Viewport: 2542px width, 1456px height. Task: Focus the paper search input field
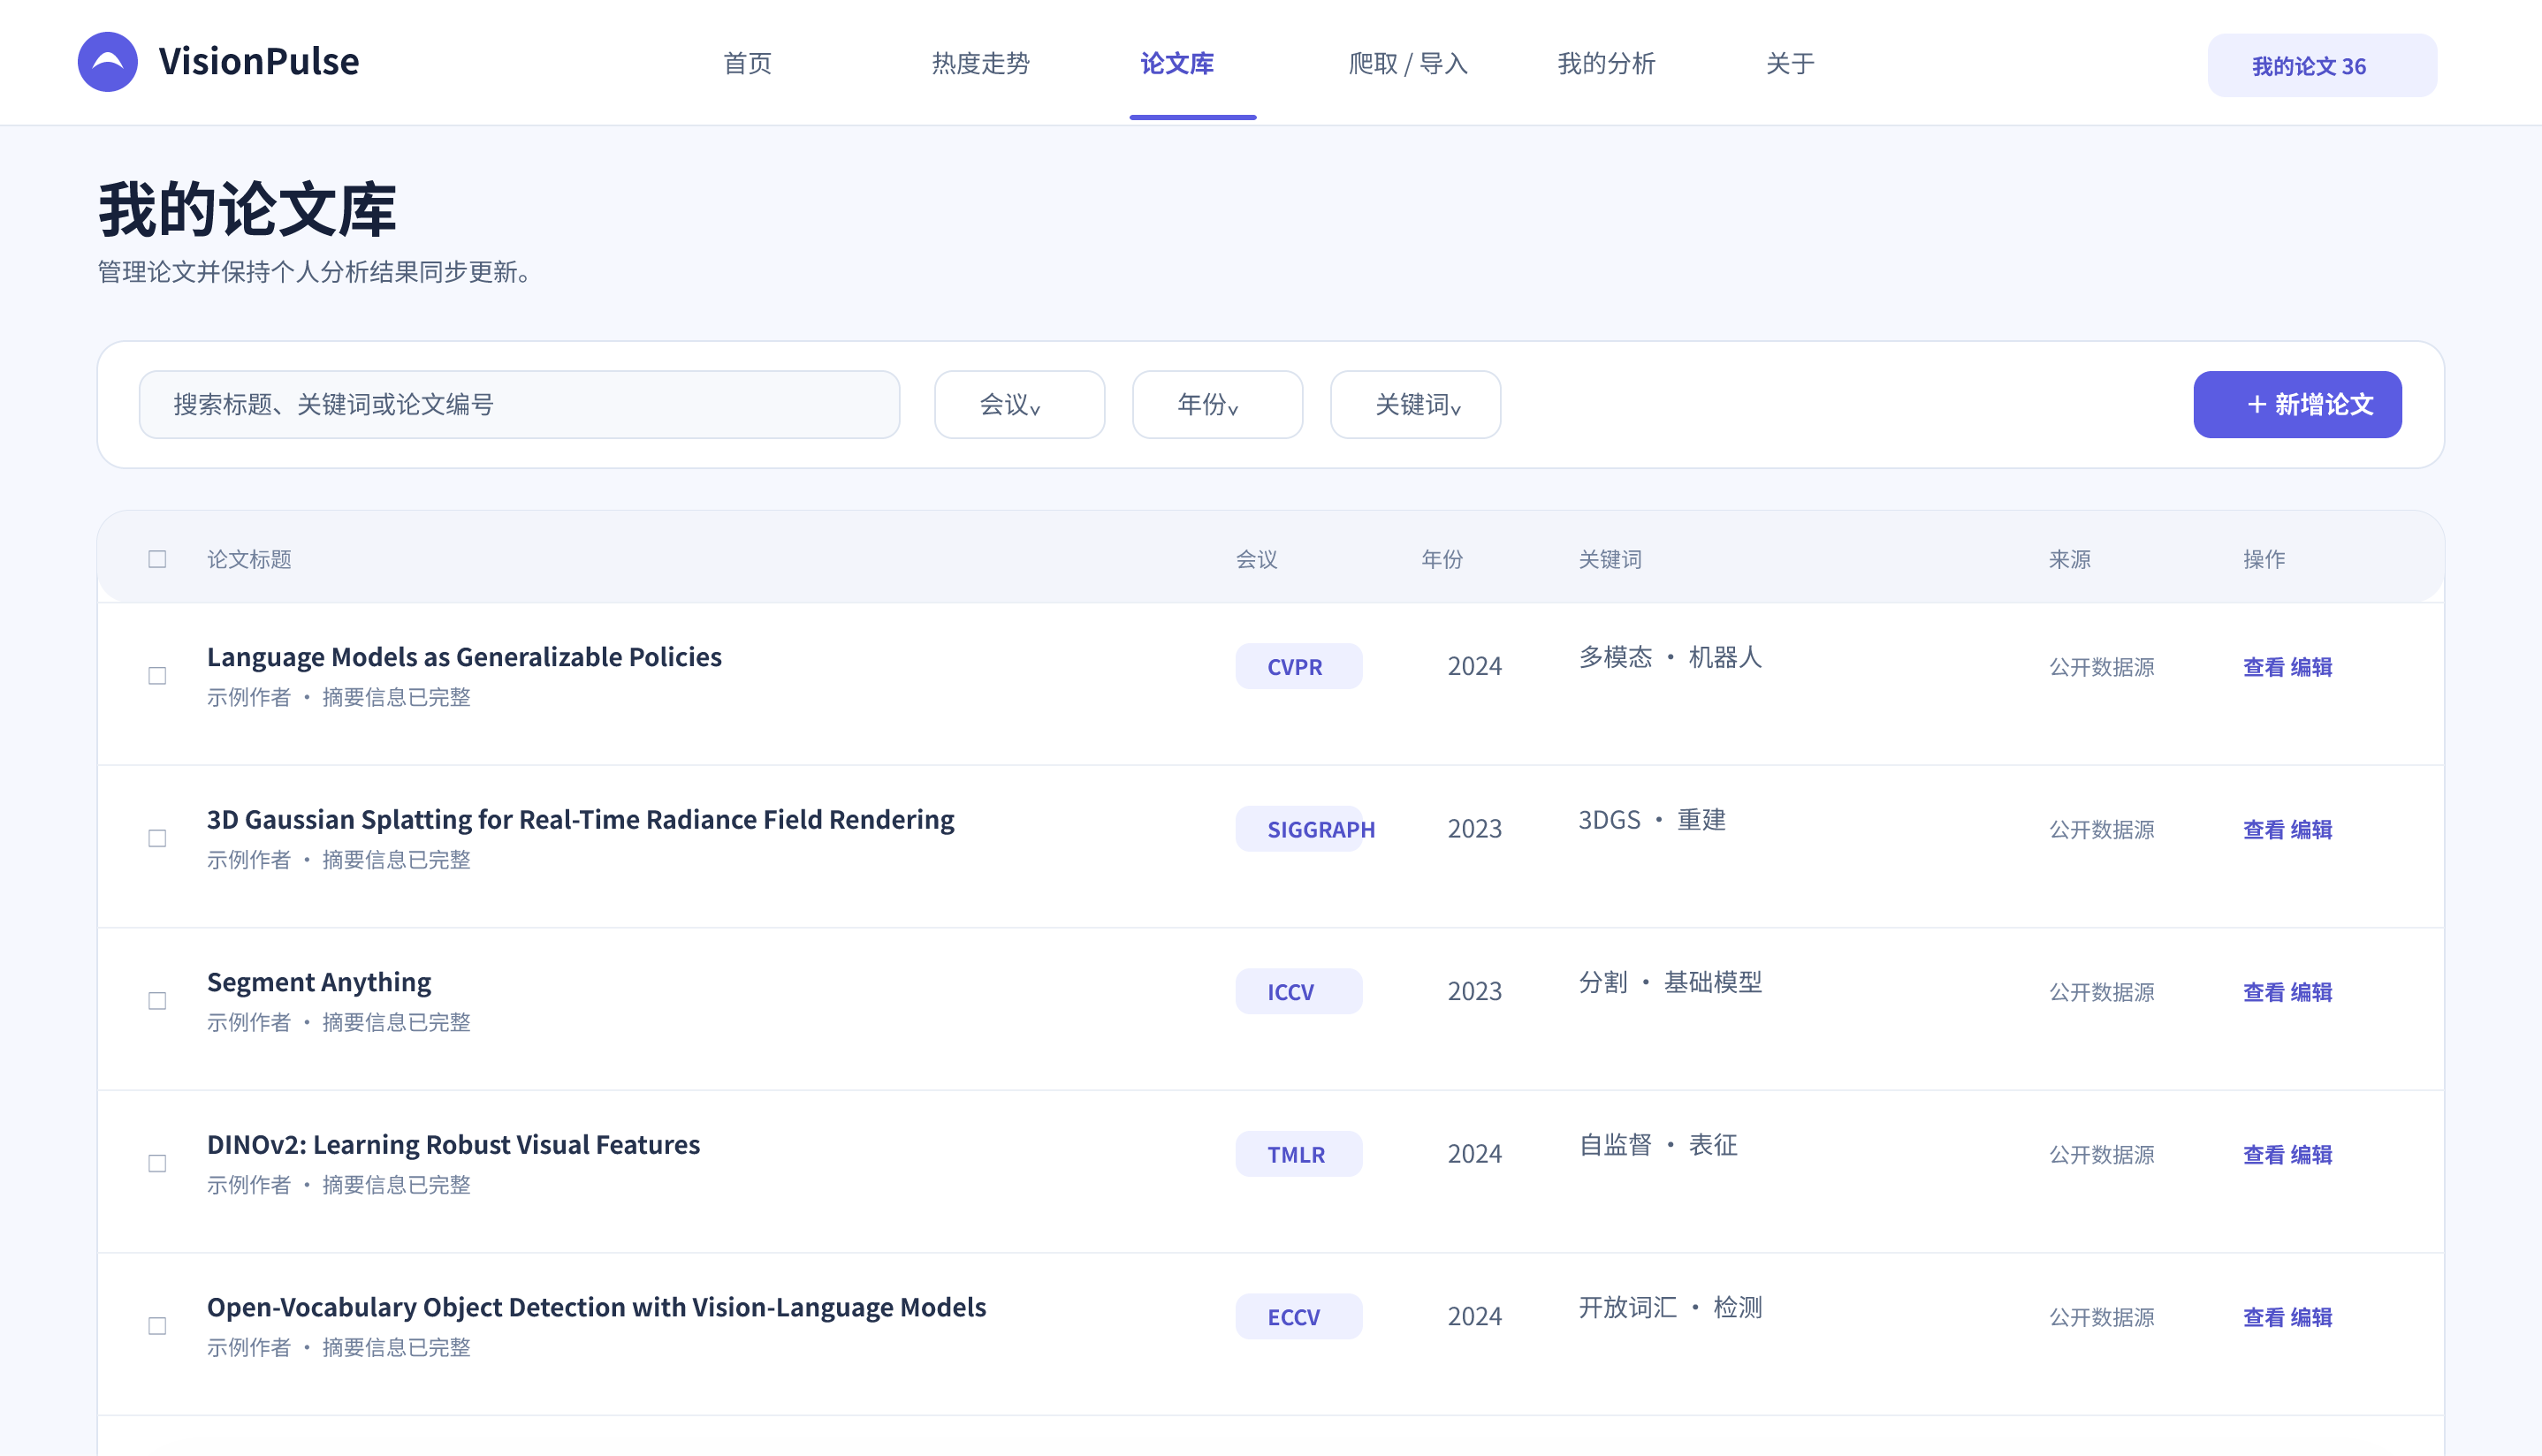click(x=519, y=405)
